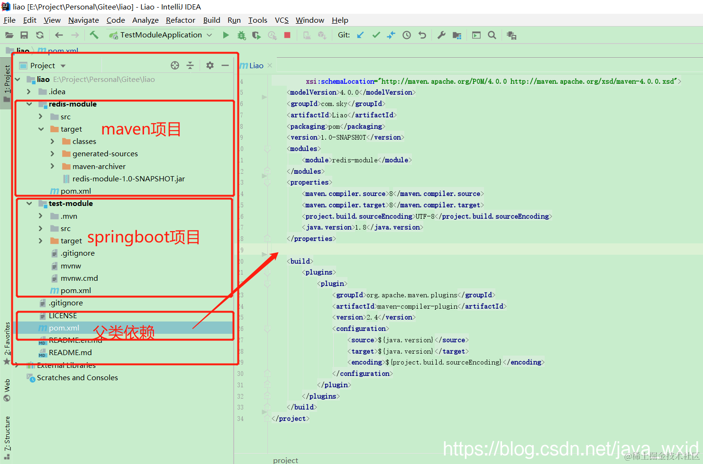The height and width of the screenshot is (464, 703).
Task: Revert changes with undo arrow icon
Action: click(x=422, y=35)
